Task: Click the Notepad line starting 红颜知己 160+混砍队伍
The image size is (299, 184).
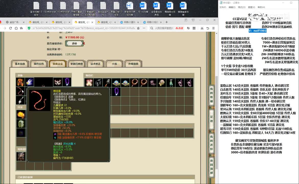Action: (258, 133)
